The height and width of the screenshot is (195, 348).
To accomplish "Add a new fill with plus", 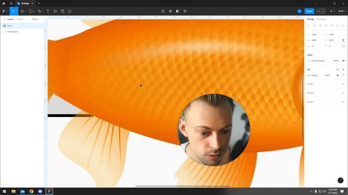I will point(343,69).
